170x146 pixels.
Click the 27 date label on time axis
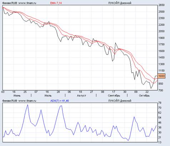91,92
